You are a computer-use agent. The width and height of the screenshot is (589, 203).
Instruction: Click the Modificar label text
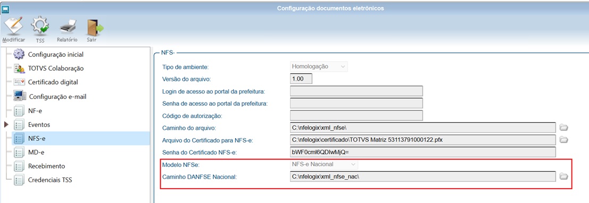(13, 40)
